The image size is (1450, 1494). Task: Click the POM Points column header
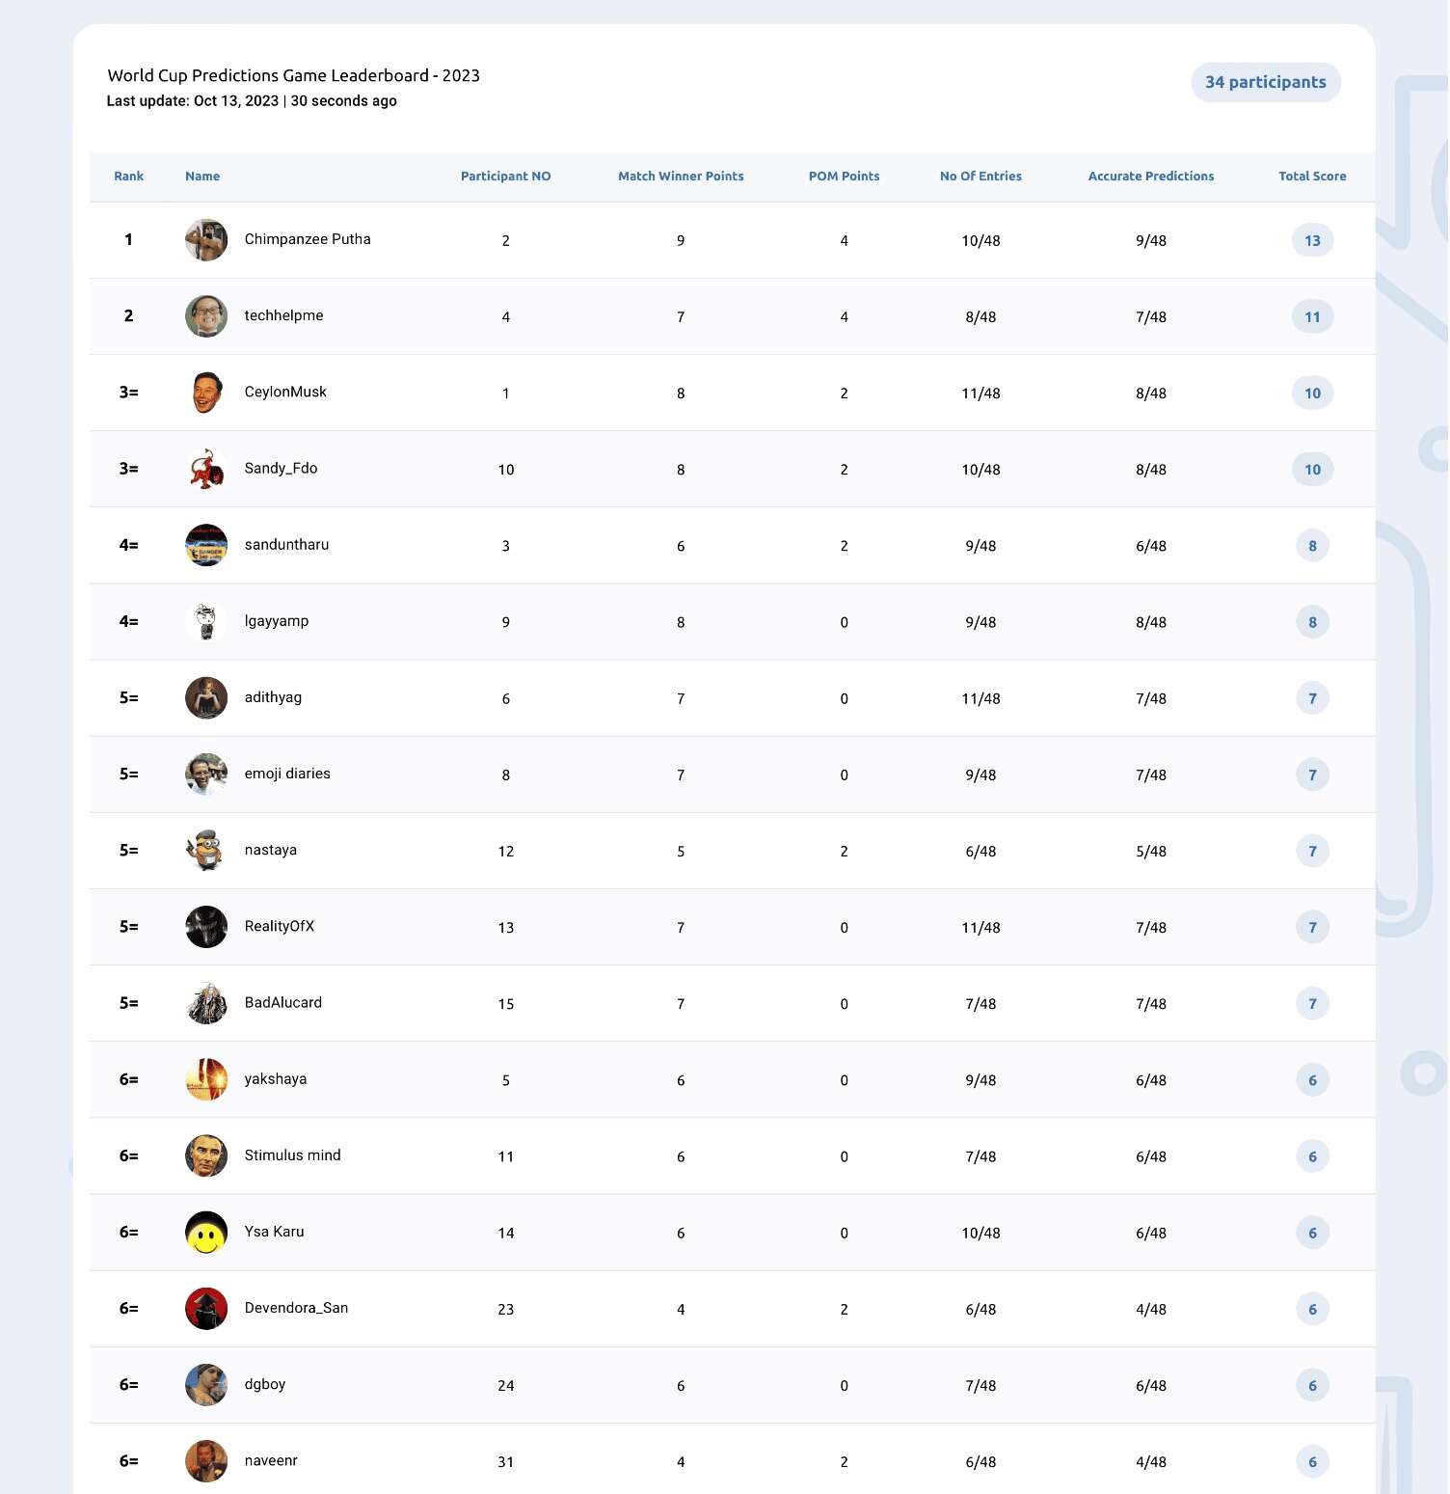click(844, 177)
